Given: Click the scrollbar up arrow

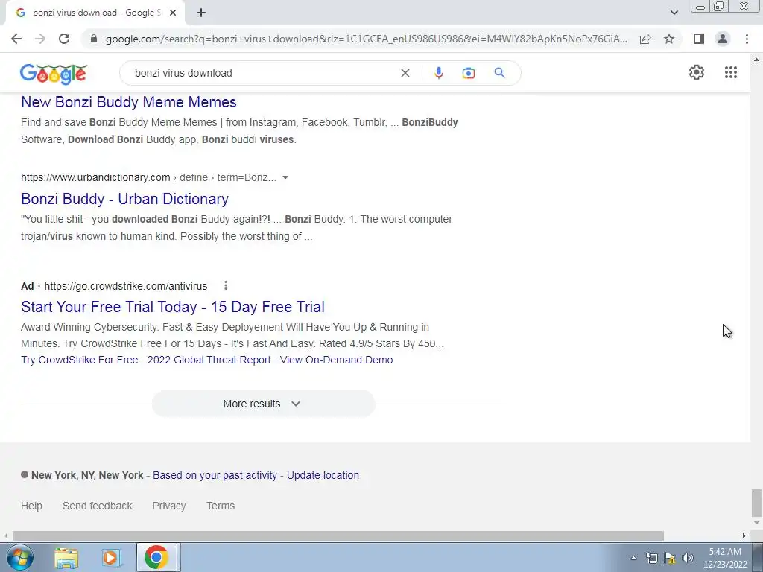Looking at the screenshot, I should pyautogui.click(x=756, y=60).
